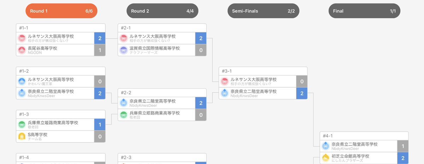Select the Final round tab
424x164 pixels.
pyautogui.click(x=364, y=11)
